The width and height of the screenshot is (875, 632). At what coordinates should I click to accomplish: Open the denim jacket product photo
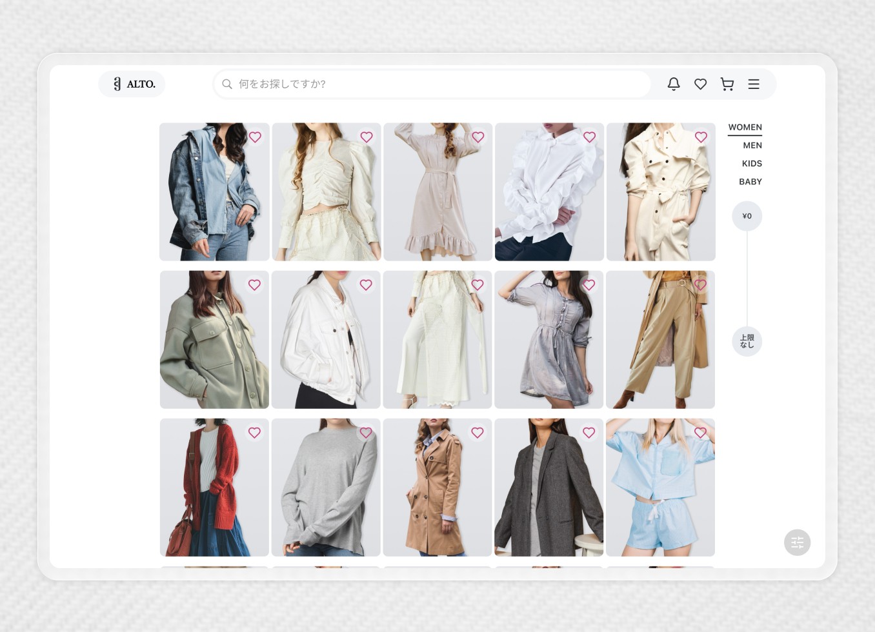tap(214, 192)
